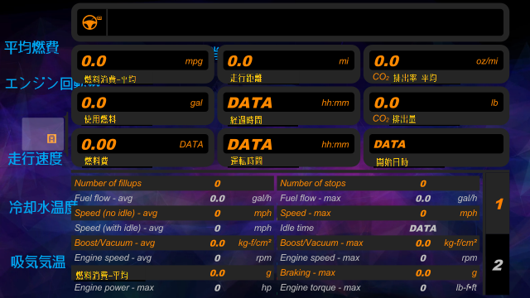
Task: Select the 吸気気温 menu item
Action: pyautogui.click(x=38, y=262)
